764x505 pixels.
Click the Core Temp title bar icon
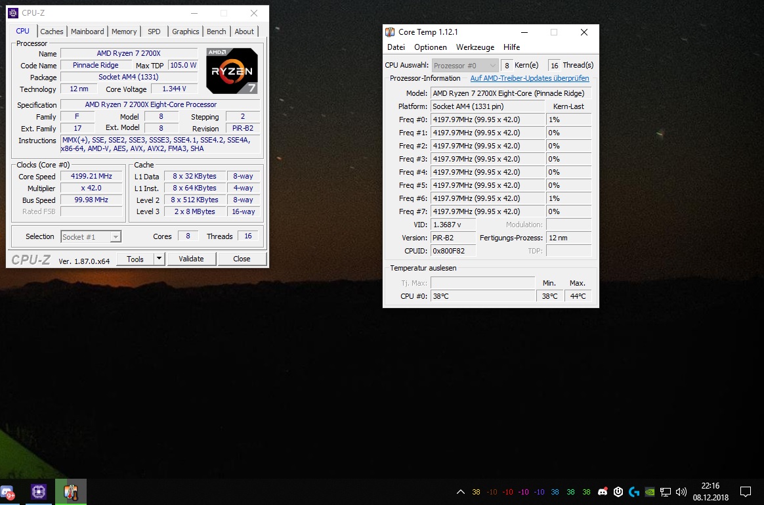coord(390,32)
